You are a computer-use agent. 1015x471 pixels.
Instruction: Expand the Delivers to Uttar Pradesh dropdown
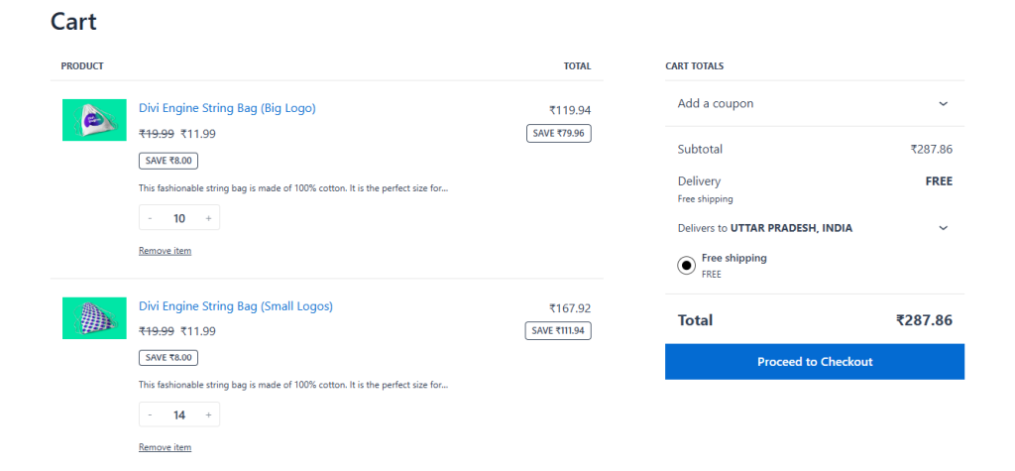943,228
